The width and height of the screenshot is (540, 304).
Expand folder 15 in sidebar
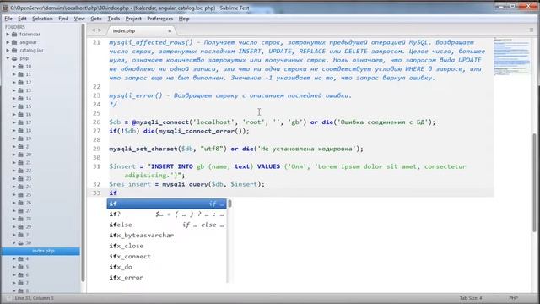(14, 106)
